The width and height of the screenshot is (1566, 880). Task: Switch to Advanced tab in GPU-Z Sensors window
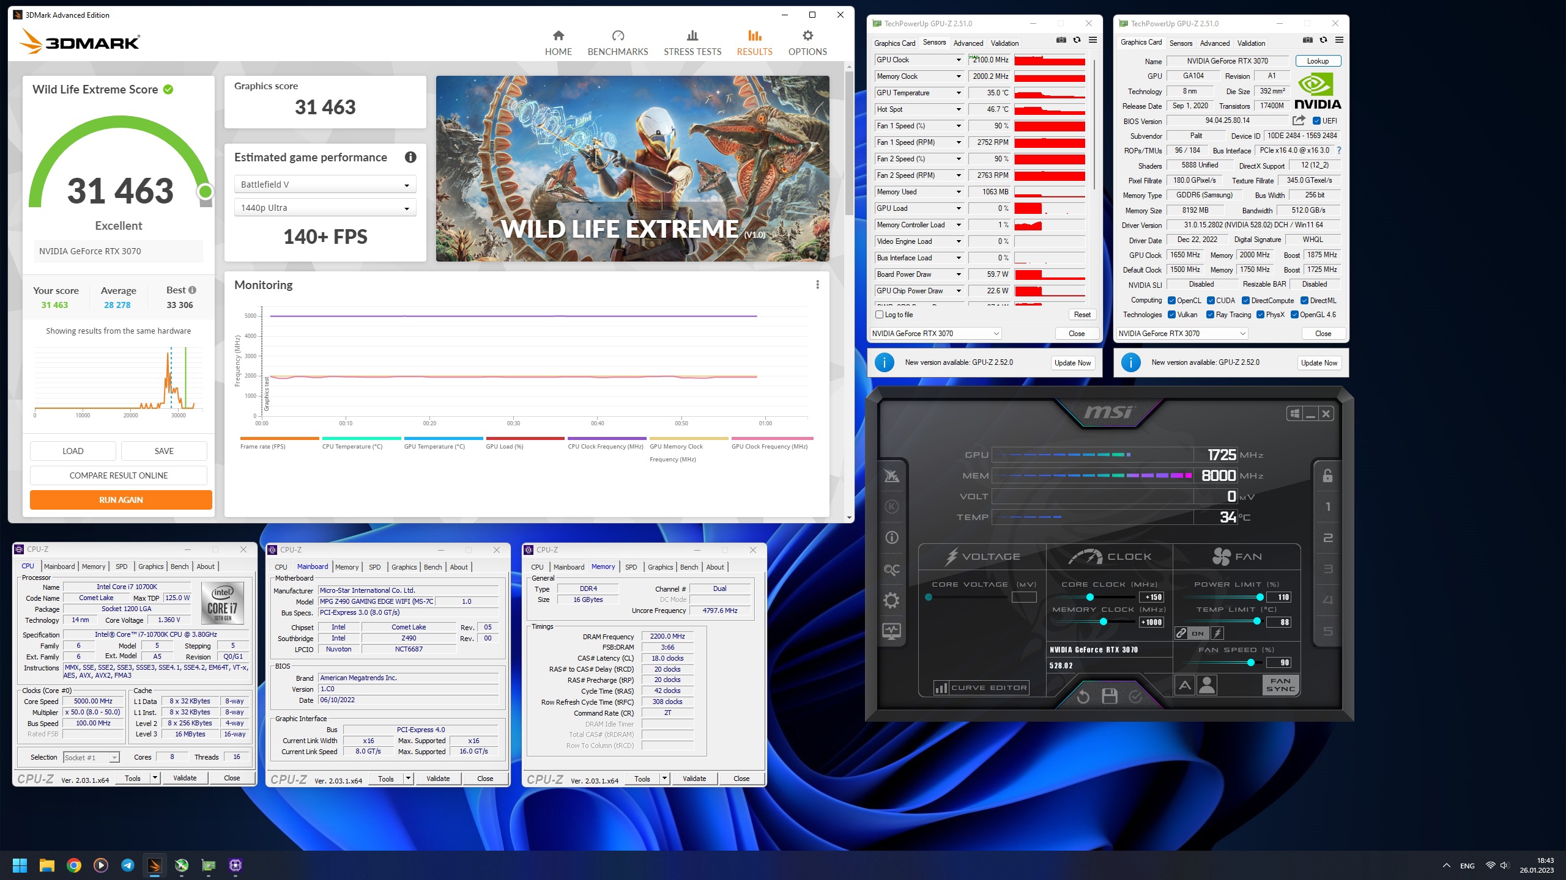[x=968, y=43]
